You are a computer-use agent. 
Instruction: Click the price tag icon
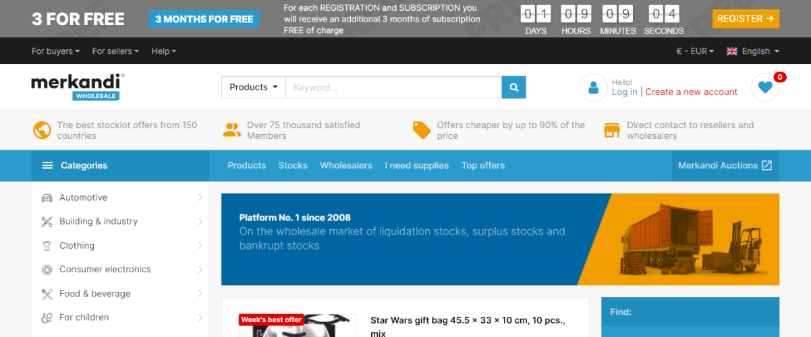422,129
